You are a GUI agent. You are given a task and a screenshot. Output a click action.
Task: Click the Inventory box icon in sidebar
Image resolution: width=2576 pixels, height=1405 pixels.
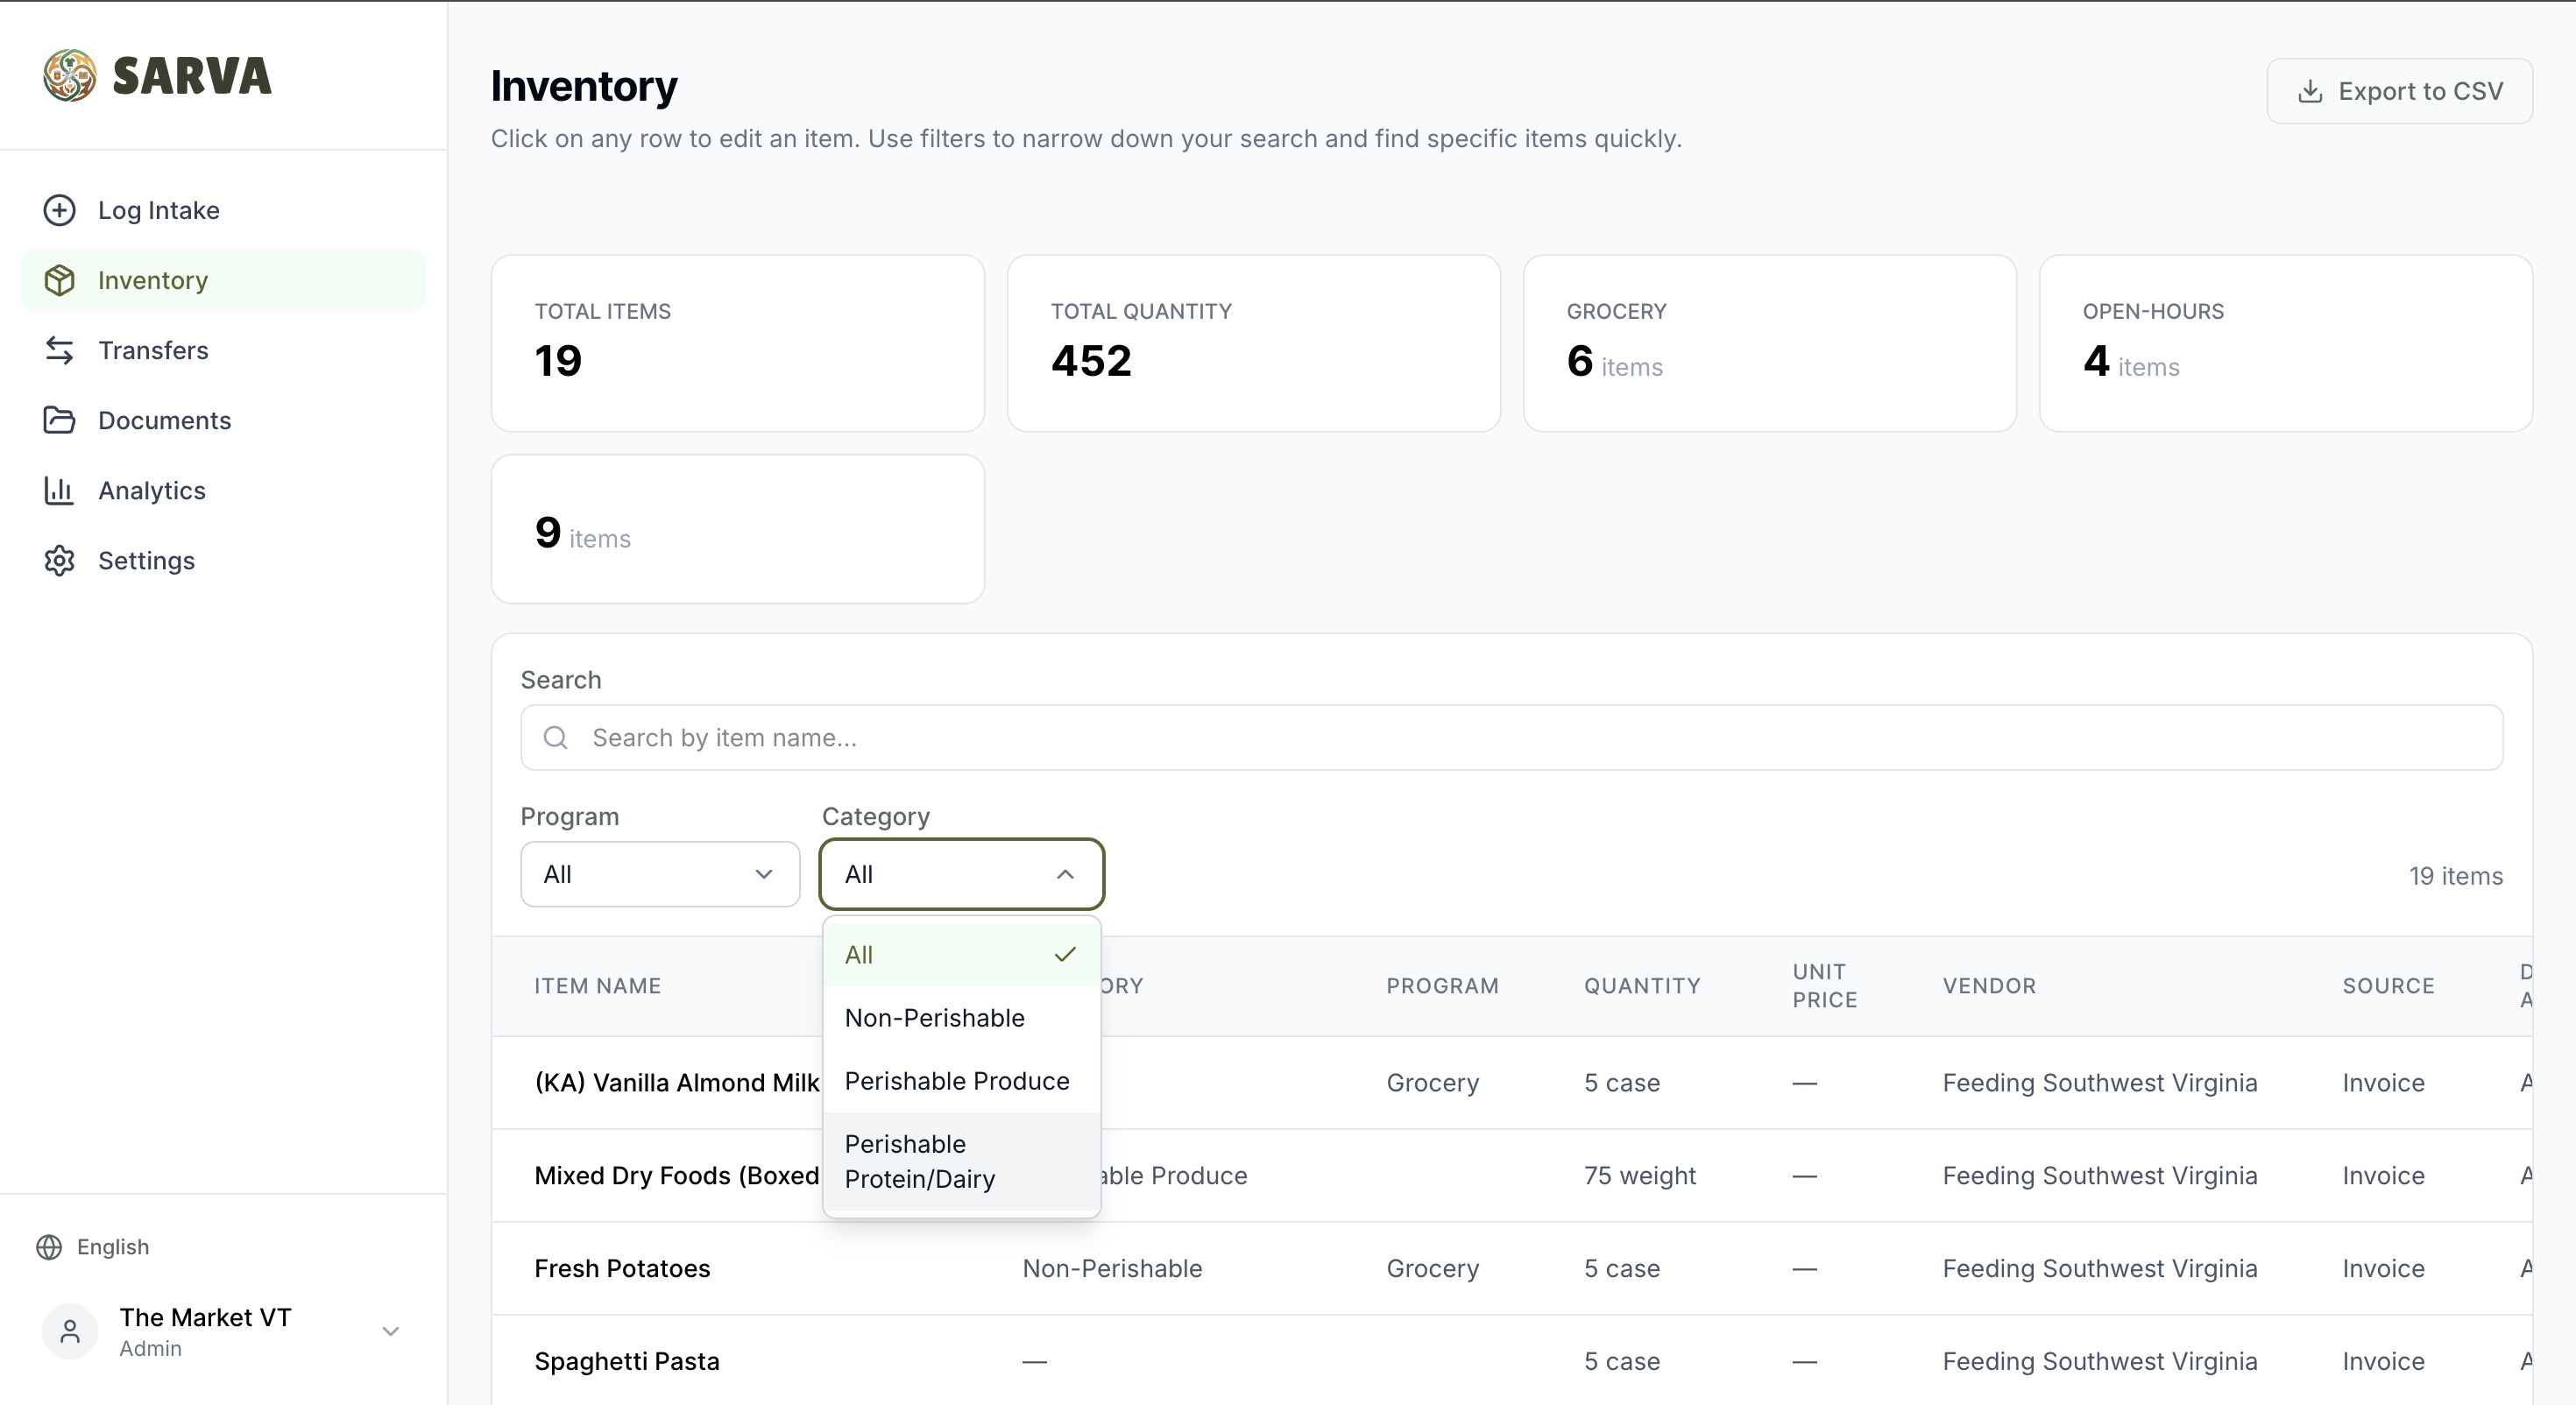pyautogui.click(x=59, y=280)
